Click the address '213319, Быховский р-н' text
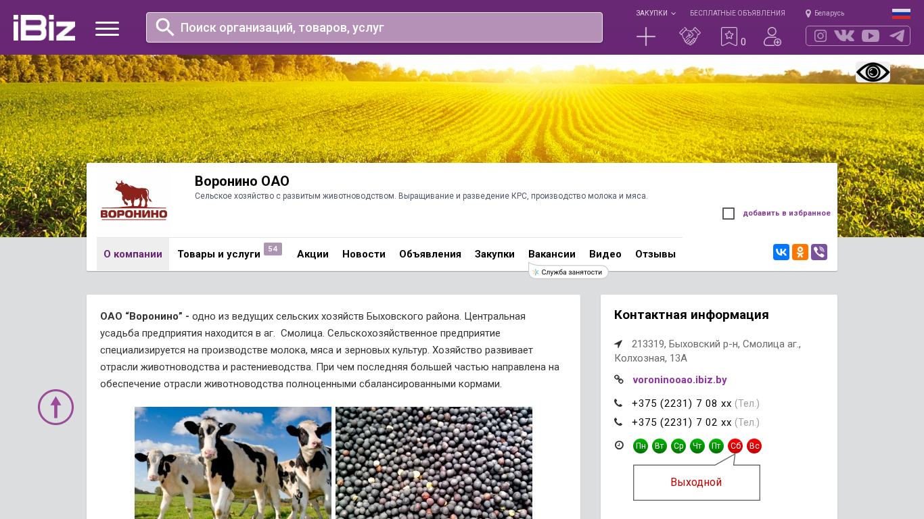The image size is (924, 519). (708, 351)
